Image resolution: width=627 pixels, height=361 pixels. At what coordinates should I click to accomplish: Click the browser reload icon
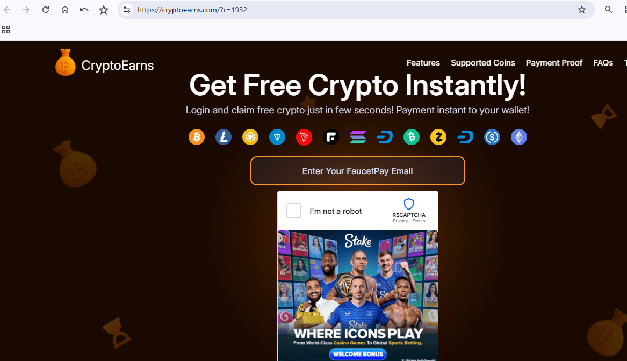click(46, 10)
